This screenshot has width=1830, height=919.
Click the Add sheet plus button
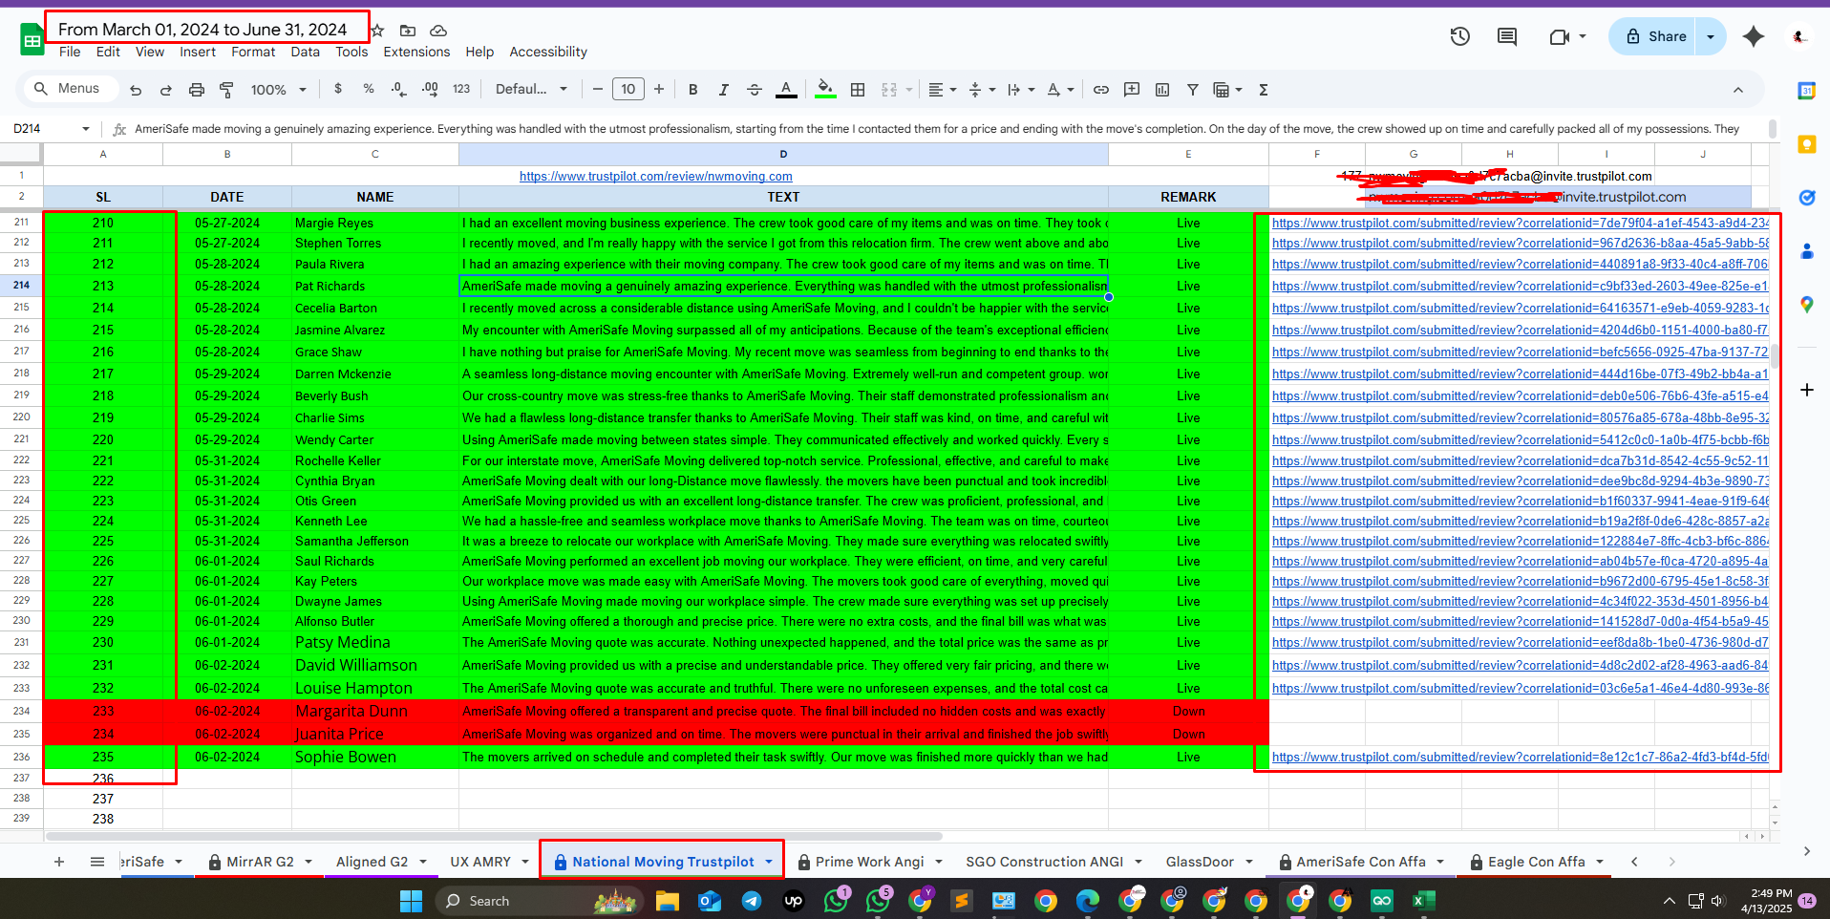(x=59, y=862)
